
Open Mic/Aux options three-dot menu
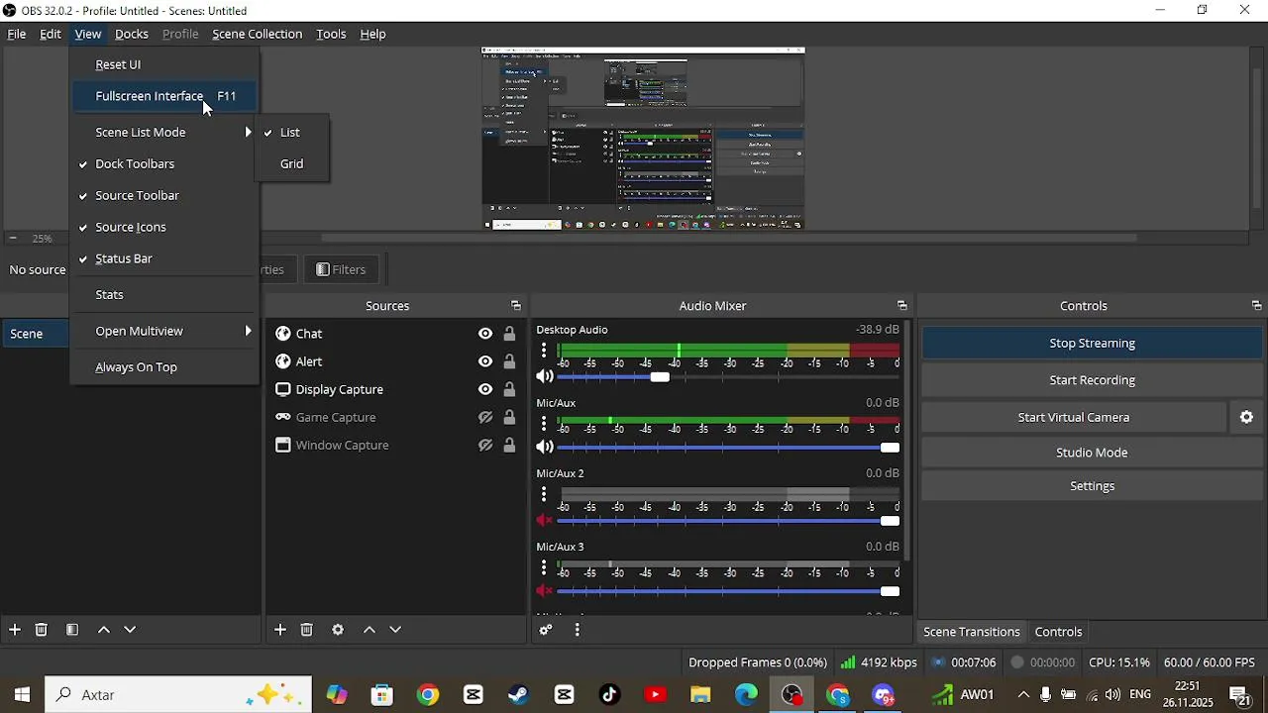(x=544, y=423)
